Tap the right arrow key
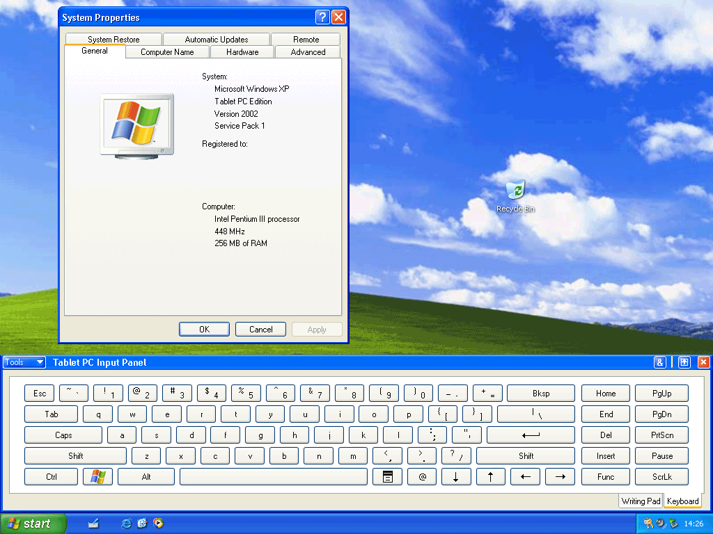713x534 pixels. tap(560, 477)
